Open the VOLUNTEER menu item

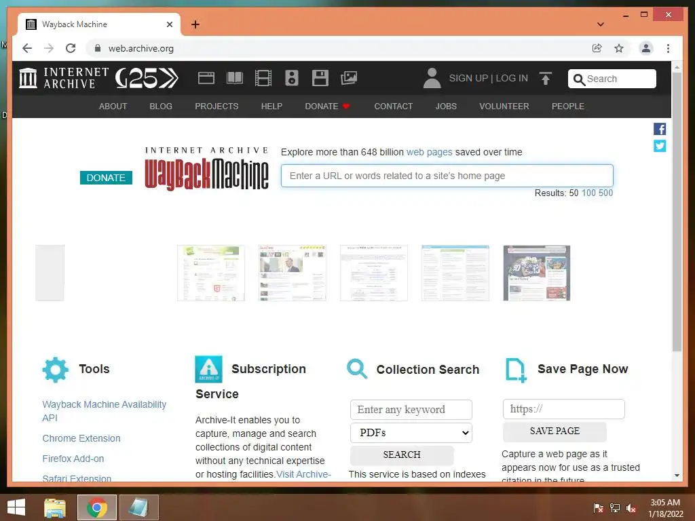point(504,107)
